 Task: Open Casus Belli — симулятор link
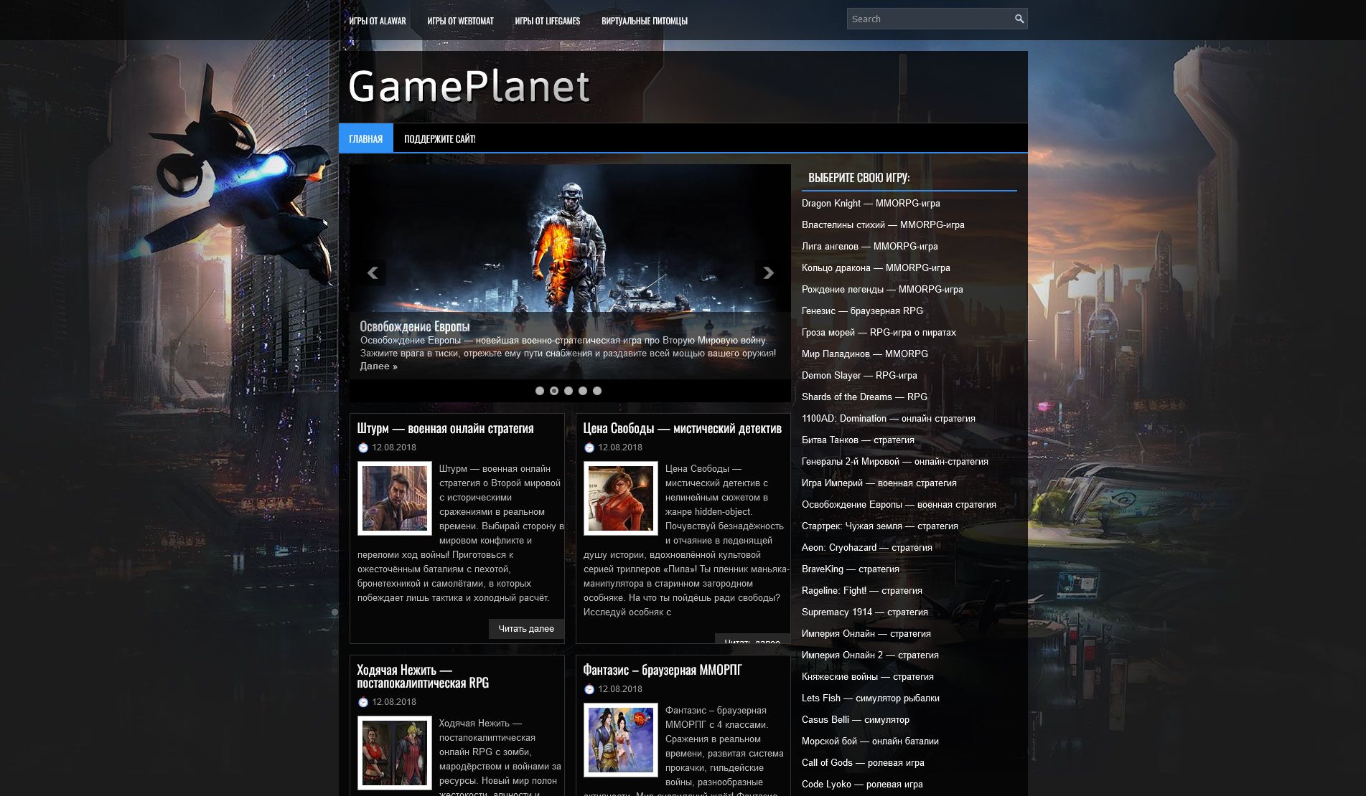pyautogui.click(x=856, y=719)
